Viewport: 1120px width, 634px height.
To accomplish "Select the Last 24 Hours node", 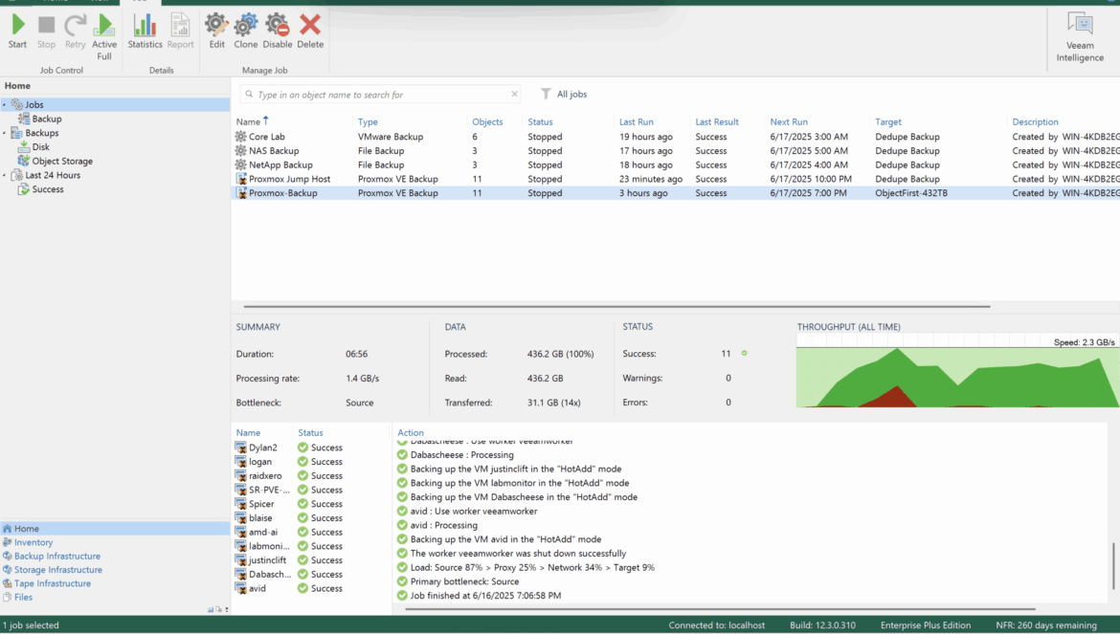I will click(53, 175).
